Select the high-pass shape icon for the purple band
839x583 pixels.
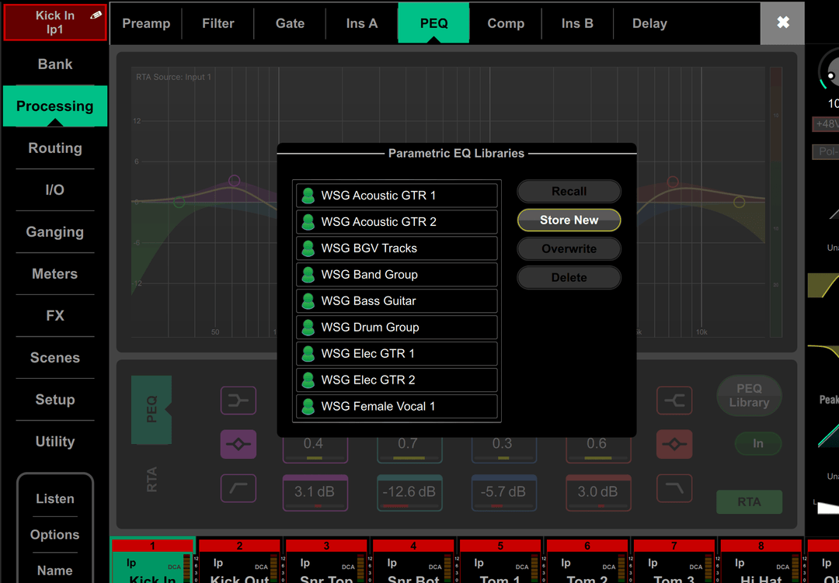238,488
